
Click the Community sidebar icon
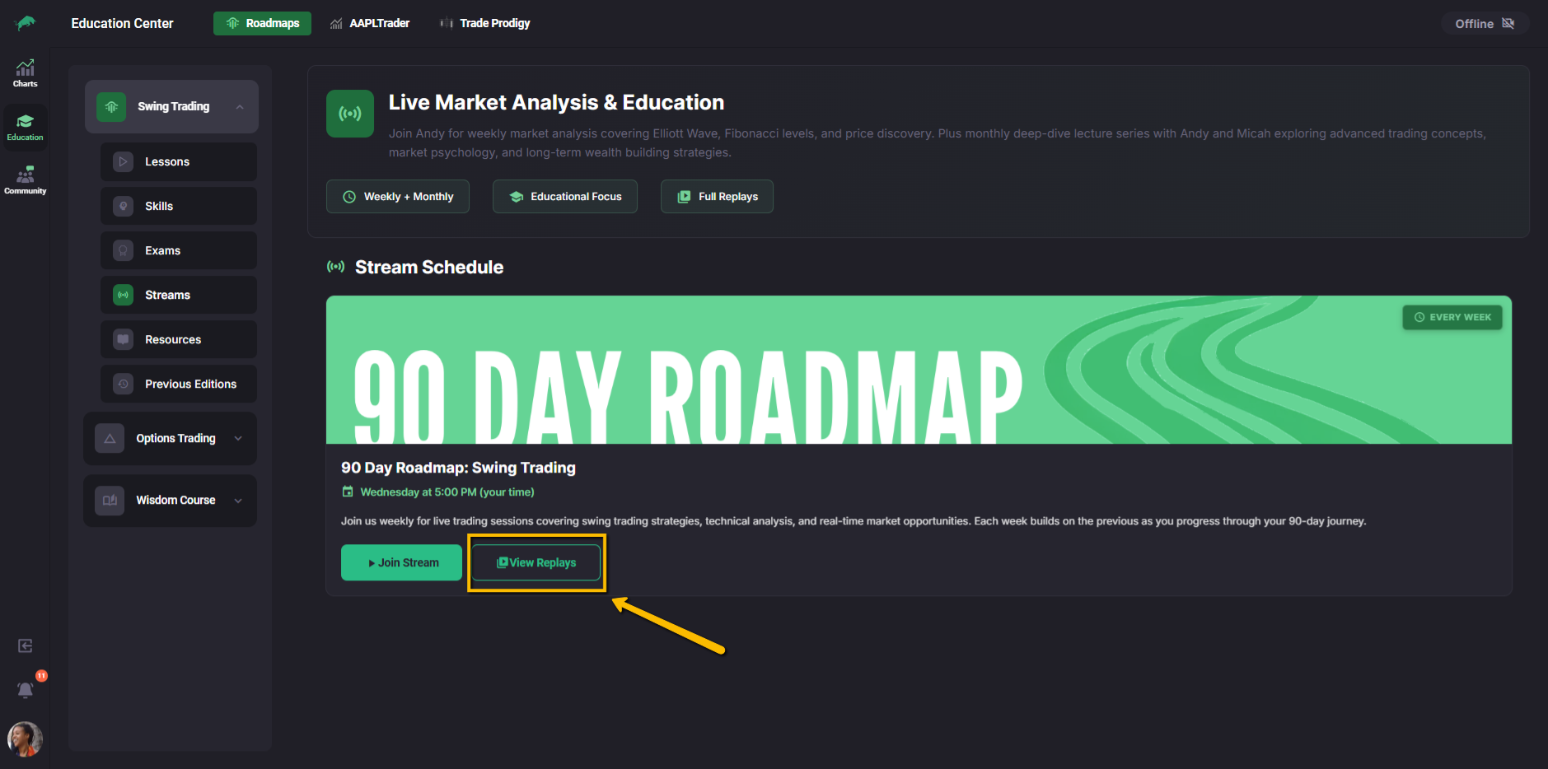click(x=25, y=180)
